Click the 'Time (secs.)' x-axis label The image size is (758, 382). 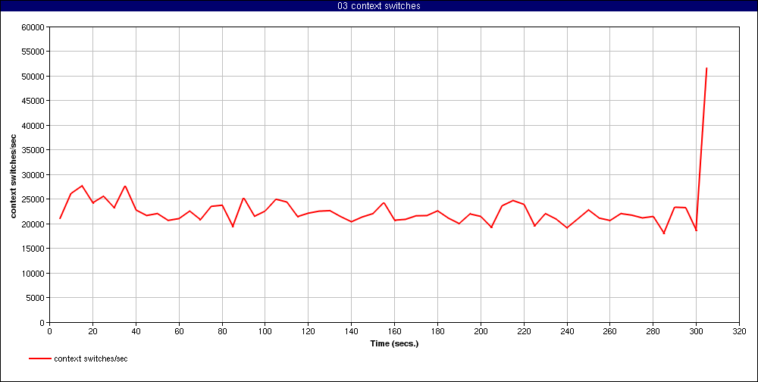tap(394, 344)
